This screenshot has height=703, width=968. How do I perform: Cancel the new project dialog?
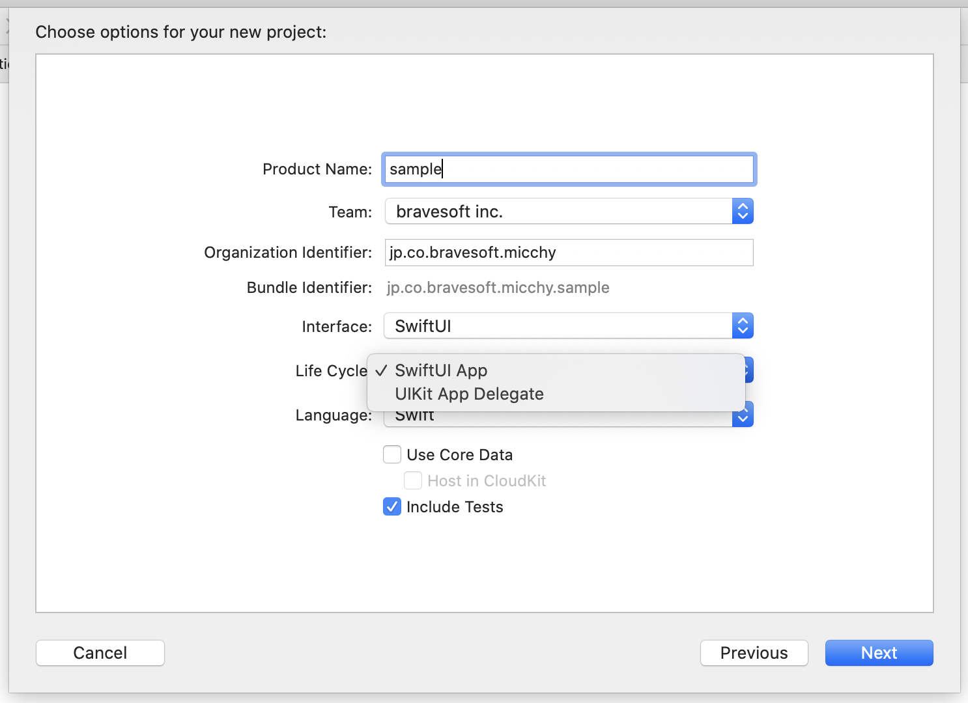[100, 653]
